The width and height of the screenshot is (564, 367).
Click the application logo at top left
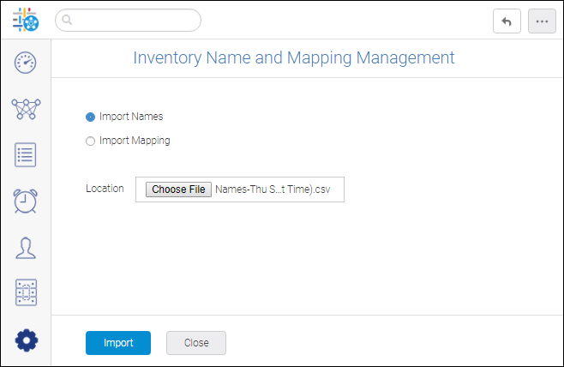26,20
